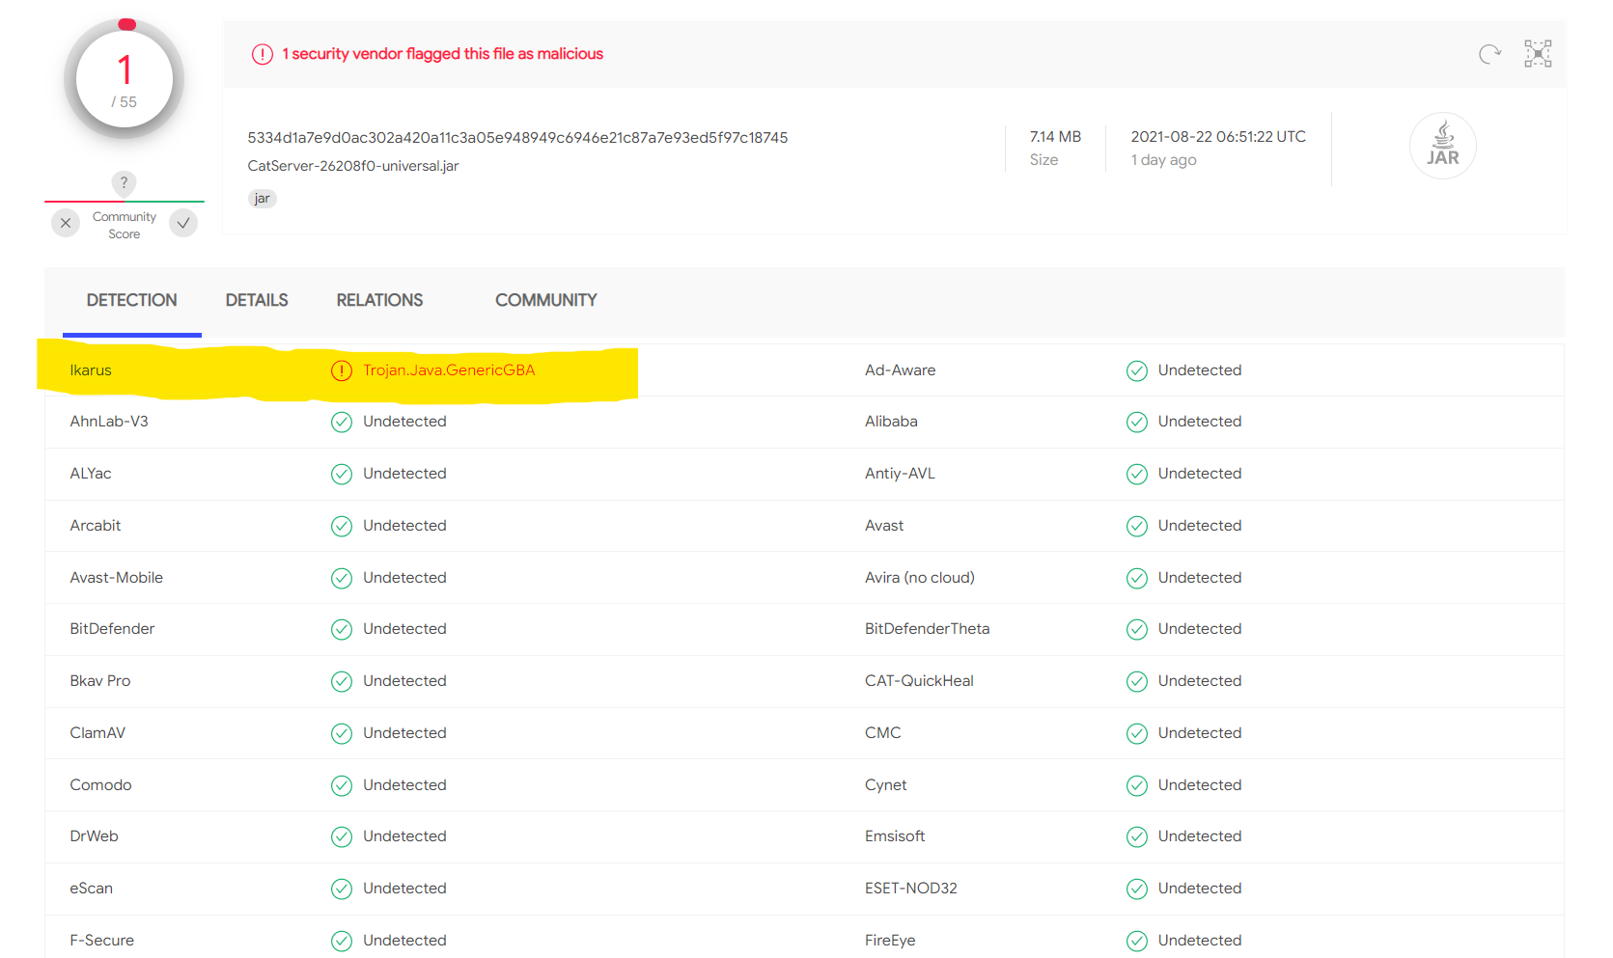This screenshot has height=958, width=1613.
Task: Click the checkmark vote icon near Community Score
Action: pos(182,223)
